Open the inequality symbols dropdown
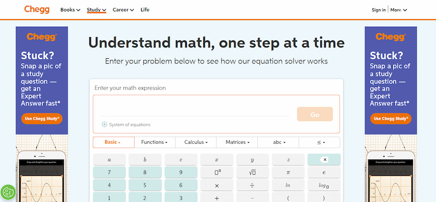Screen dimensions: 436x202 [x=319, y=142]
